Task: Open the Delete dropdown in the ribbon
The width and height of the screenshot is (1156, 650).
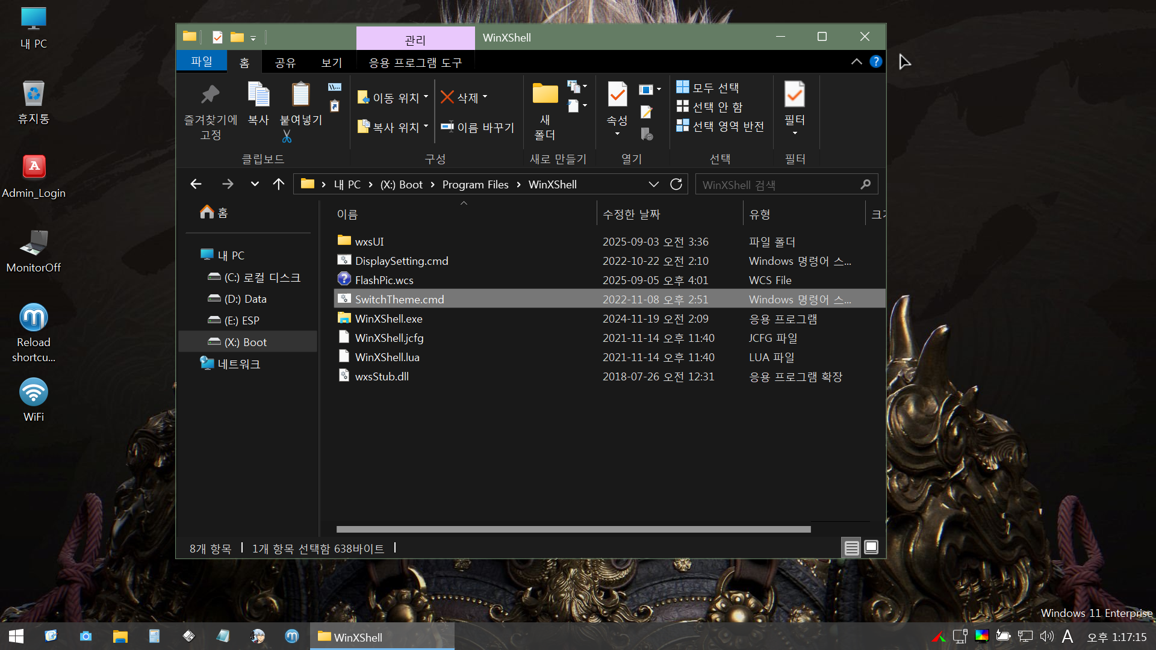Action: [485, 97]
